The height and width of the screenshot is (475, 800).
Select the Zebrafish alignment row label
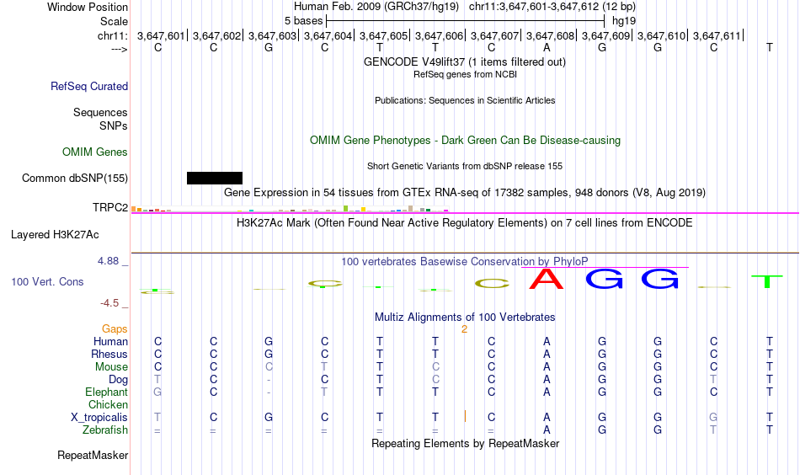105,430
